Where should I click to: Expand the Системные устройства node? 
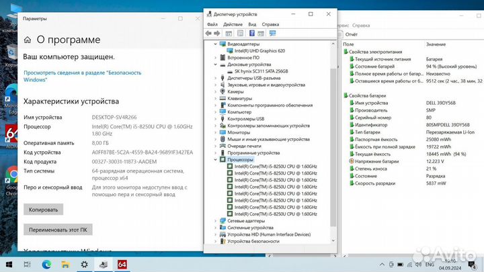(216, 228)
